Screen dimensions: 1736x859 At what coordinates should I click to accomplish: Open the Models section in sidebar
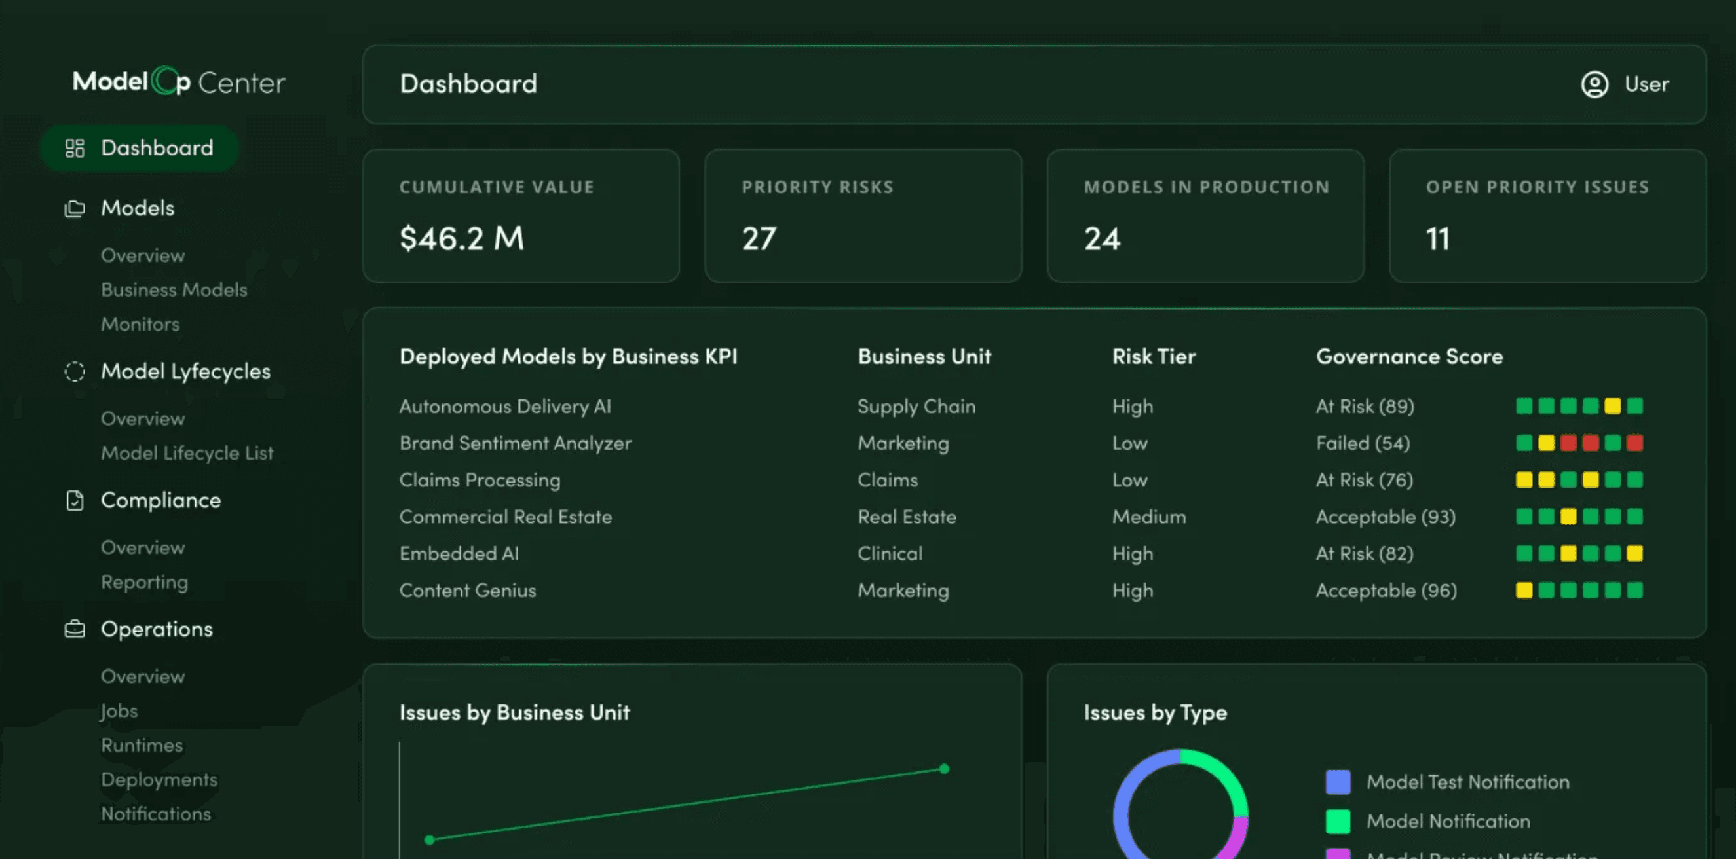click(x=138, y=208)
